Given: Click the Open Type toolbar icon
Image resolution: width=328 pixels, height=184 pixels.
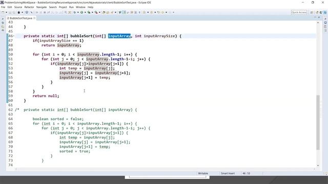Looking at the screenshot, I should [120, 12].
